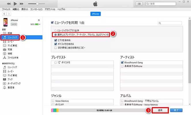Click the rewind (previous track) button
Screen dimensions: 191x115
(9, 4)
